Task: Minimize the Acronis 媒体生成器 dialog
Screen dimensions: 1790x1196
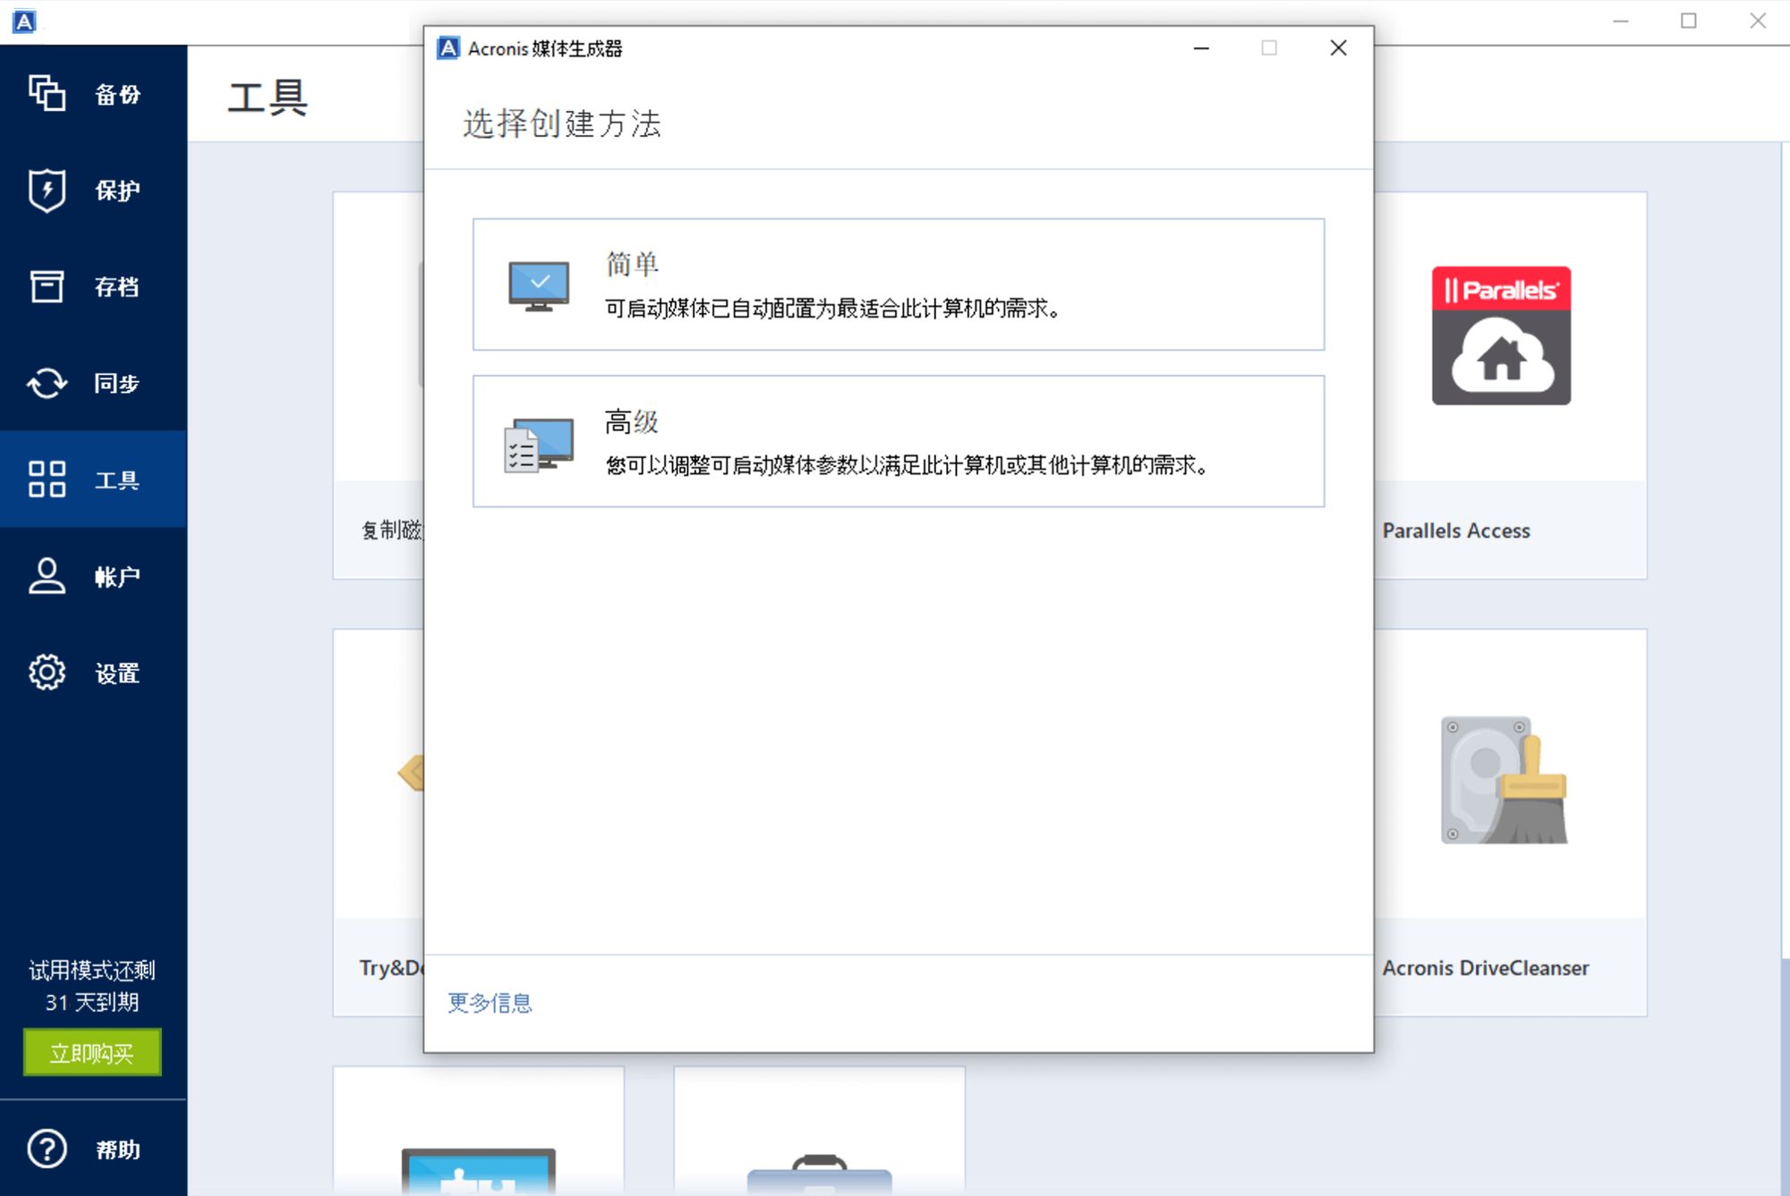Action: click(x=1201, y=48)
